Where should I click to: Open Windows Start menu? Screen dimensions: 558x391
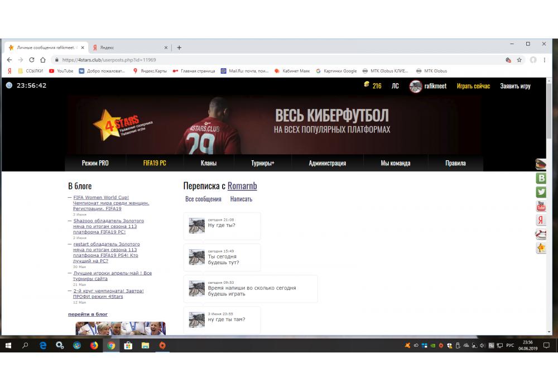(8, 345)
